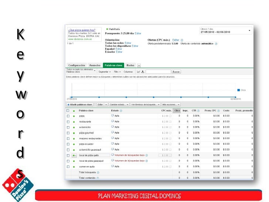Open the Columnas menu
Image resolution: width=269 pixels, height=202 pixels.
click(x=128, y=72)
